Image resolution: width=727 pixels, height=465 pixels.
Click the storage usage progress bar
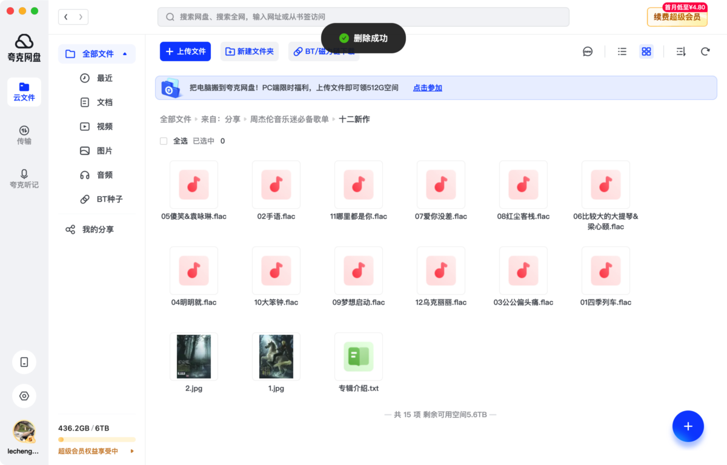[x=97, y=440]
